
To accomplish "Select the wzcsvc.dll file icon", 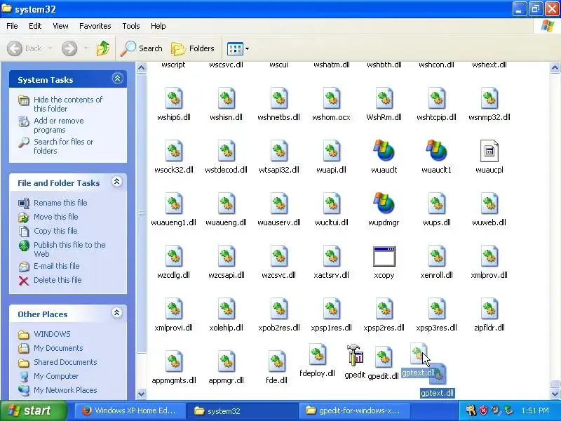I will [278, 256].
